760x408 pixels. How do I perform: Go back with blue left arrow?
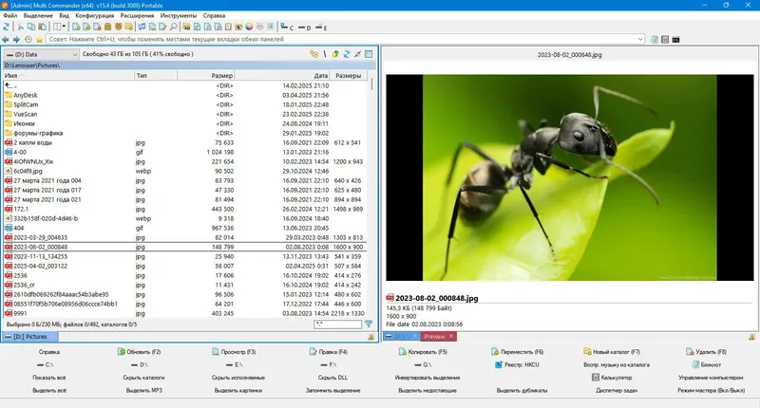click(6, 40)
